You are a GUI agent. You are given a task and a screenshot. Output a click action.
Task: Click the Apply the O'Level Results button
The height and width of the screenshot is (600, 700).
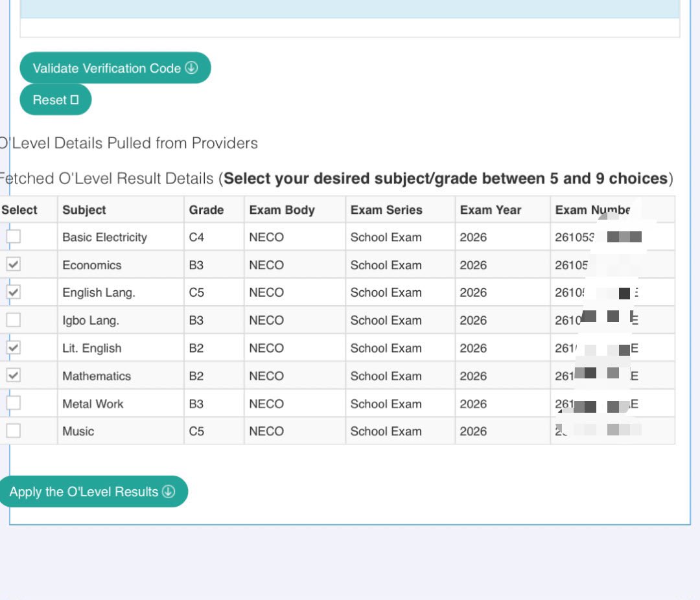coord(93,492)
